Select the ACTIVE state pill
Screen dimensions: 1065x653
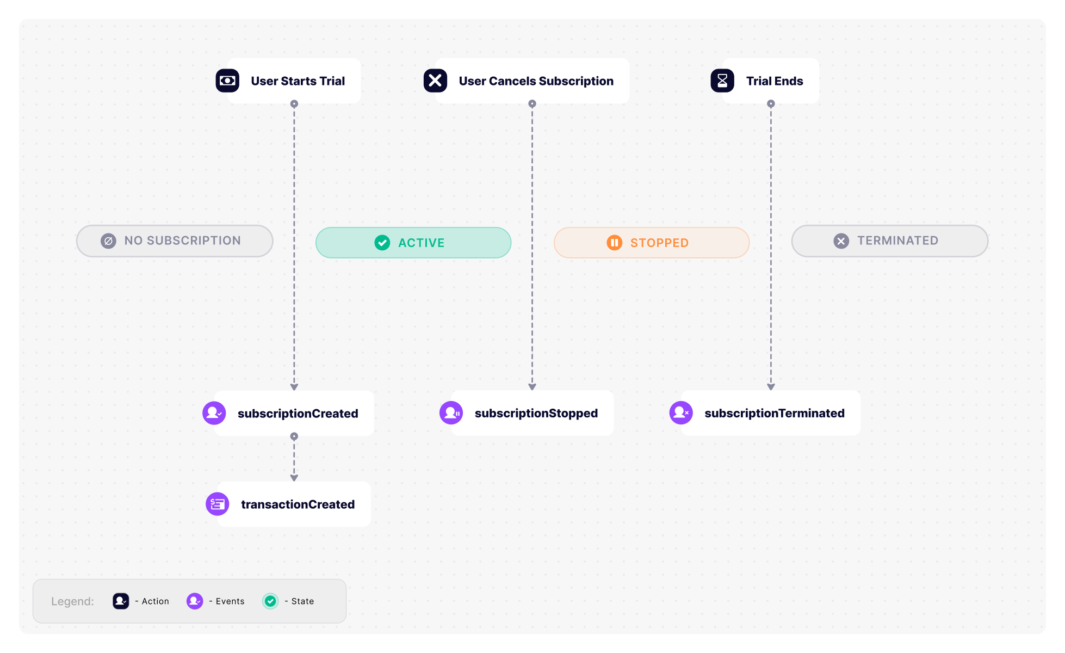tap(413, 243)
